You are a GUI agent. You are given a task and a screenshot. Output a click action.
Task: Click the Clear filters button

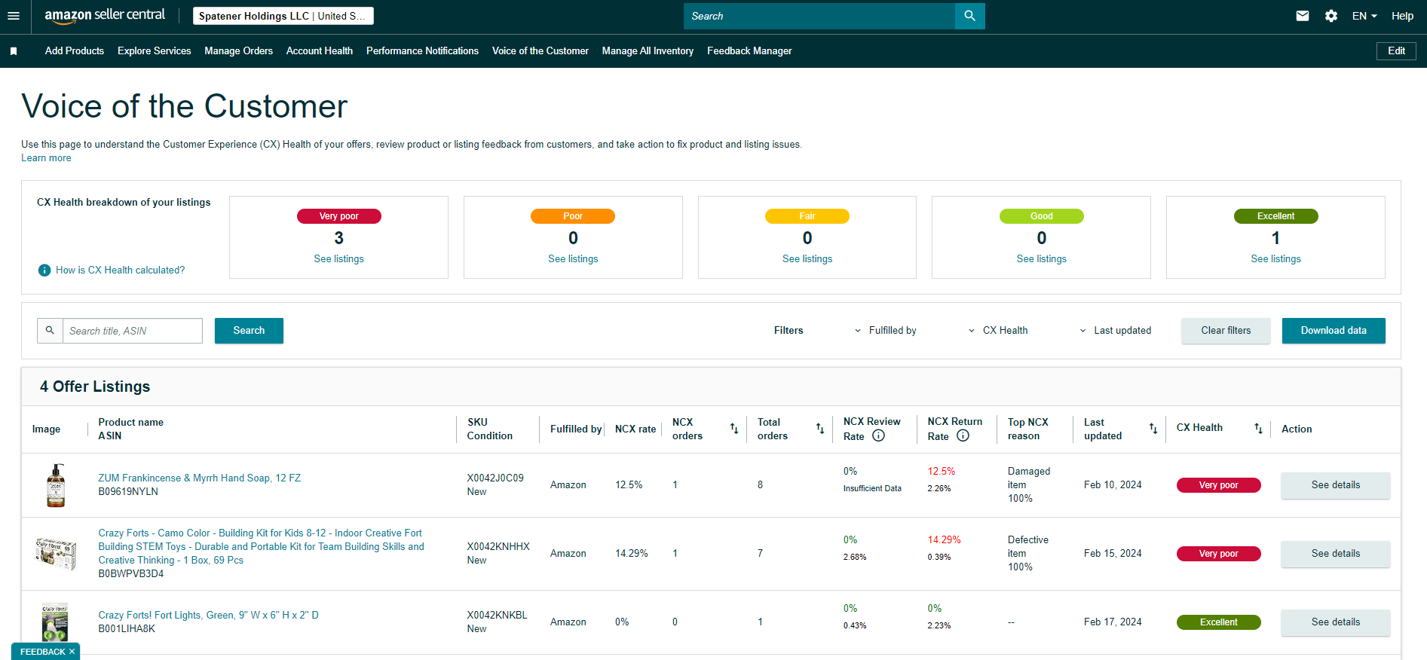pyautogui.click(x=1226, y=331)
